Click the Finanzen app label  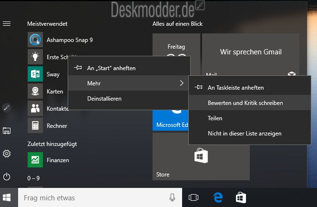[58, 160]
